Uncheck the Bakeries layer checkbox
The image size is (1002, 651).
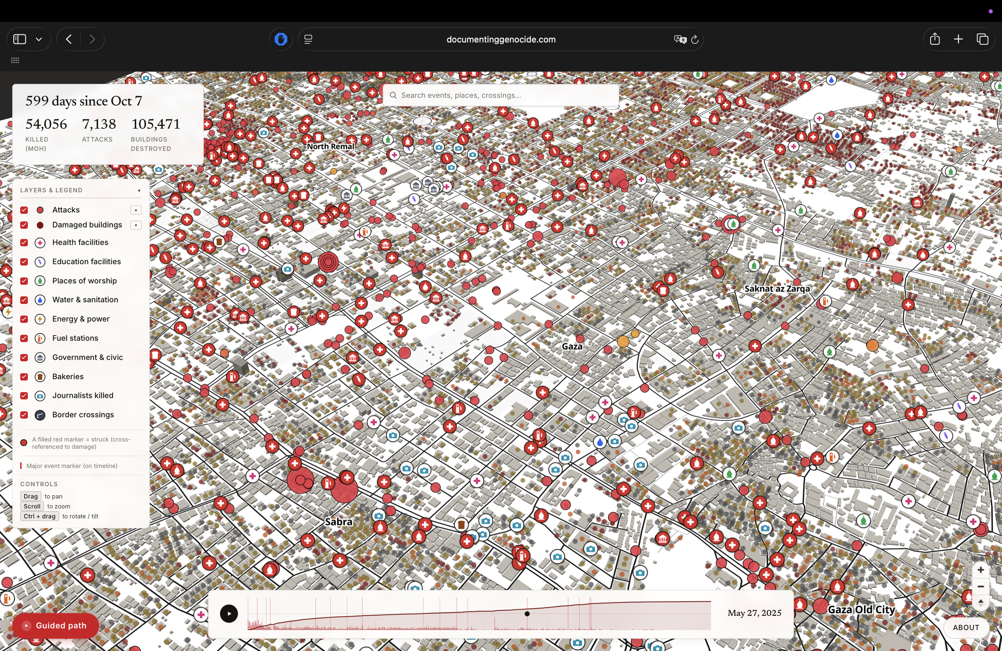[x=24, y=376]
